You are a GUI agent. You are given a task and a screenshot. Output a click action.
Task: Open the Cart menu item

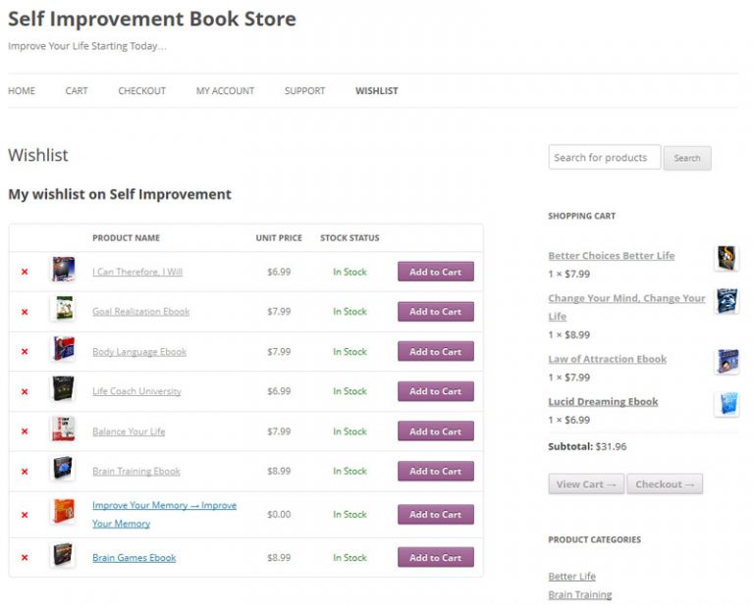[77, 91]
